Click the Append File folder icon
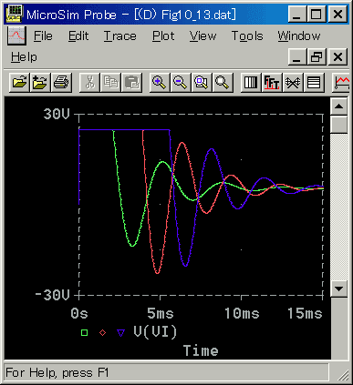353x385 pixels. [40, 82]
